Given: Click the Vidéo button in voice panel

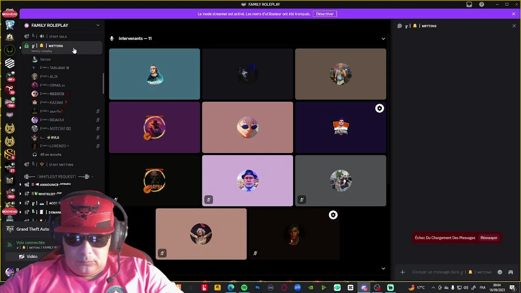Looking at the screenshot, I should point(28,257).
